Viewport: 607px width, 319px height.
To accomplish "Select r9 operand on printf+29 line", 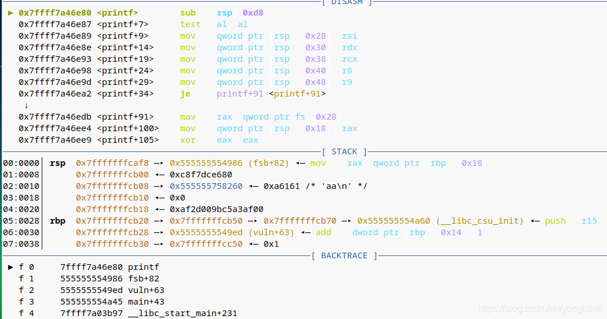I will pyautogui.click(x=347, y=82).
